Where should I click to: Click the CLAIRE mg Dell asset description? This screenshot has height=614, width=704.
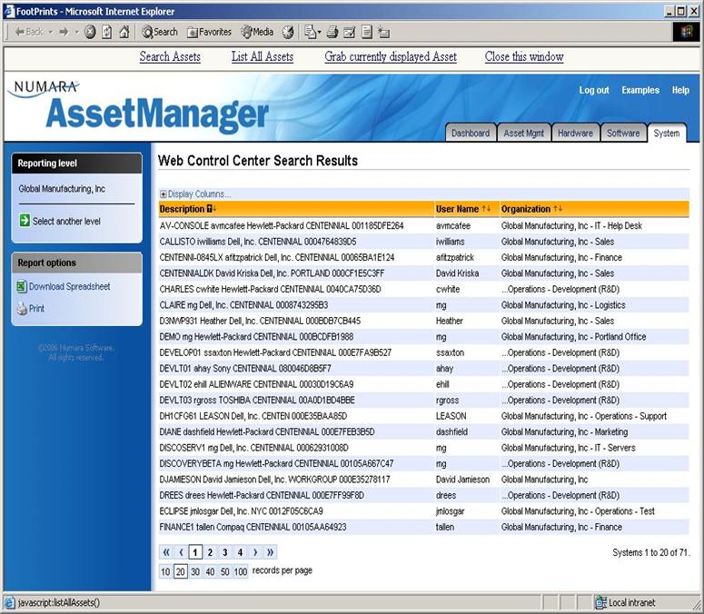click(243, 305)
